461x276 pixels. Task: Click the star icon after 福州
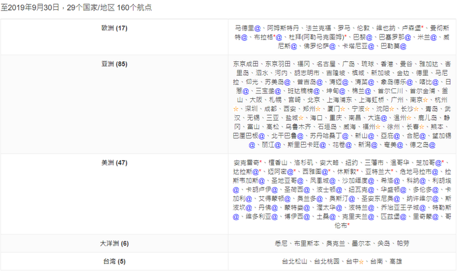click(378, 127)
